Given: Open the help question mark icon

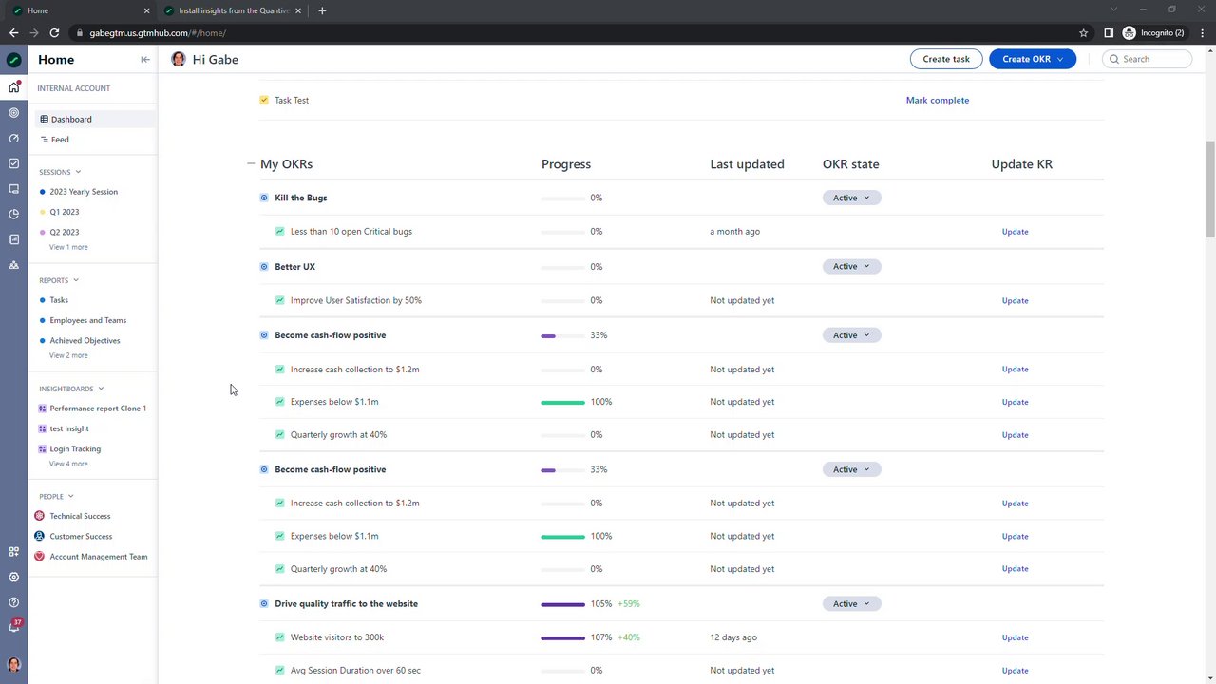Looking at the screenshot, I should point(13,602).
